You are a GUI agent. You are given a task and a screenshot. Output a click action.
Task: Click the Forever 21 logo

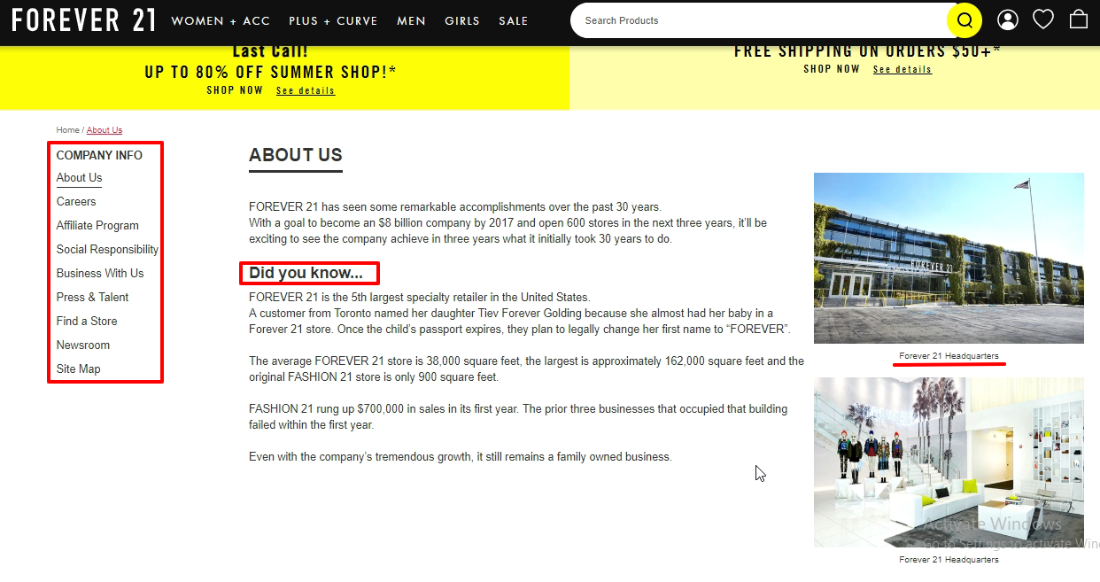[x=84, y=19]
